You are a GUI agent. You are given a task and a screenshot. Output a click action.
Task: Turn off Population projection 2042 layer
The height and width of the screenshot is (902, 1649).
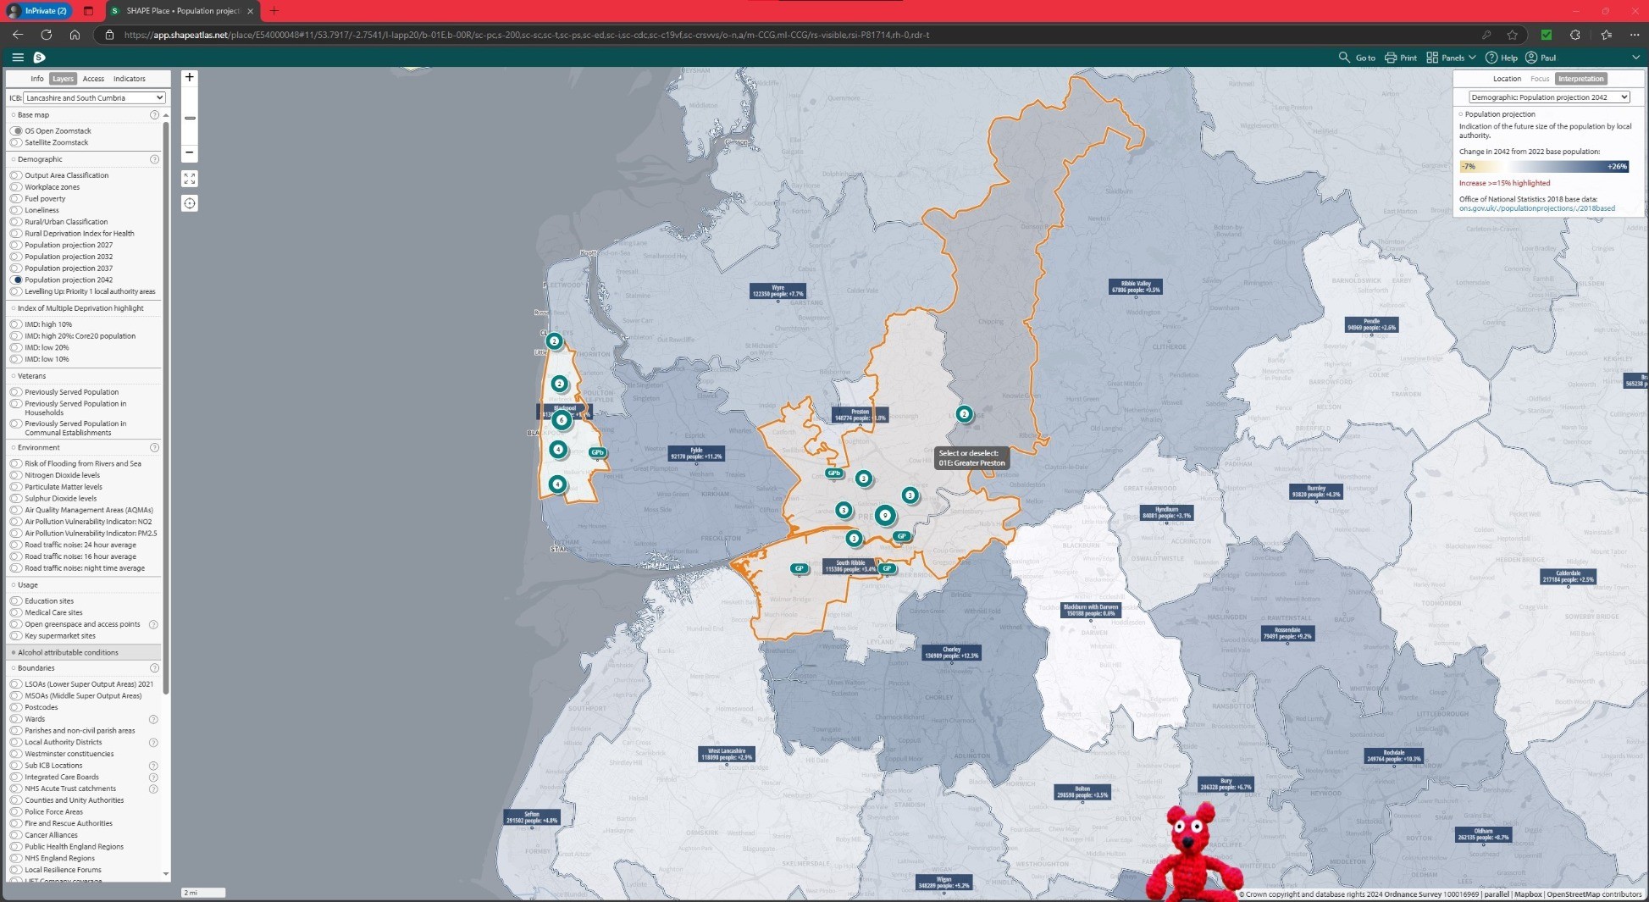pos(17,279)
